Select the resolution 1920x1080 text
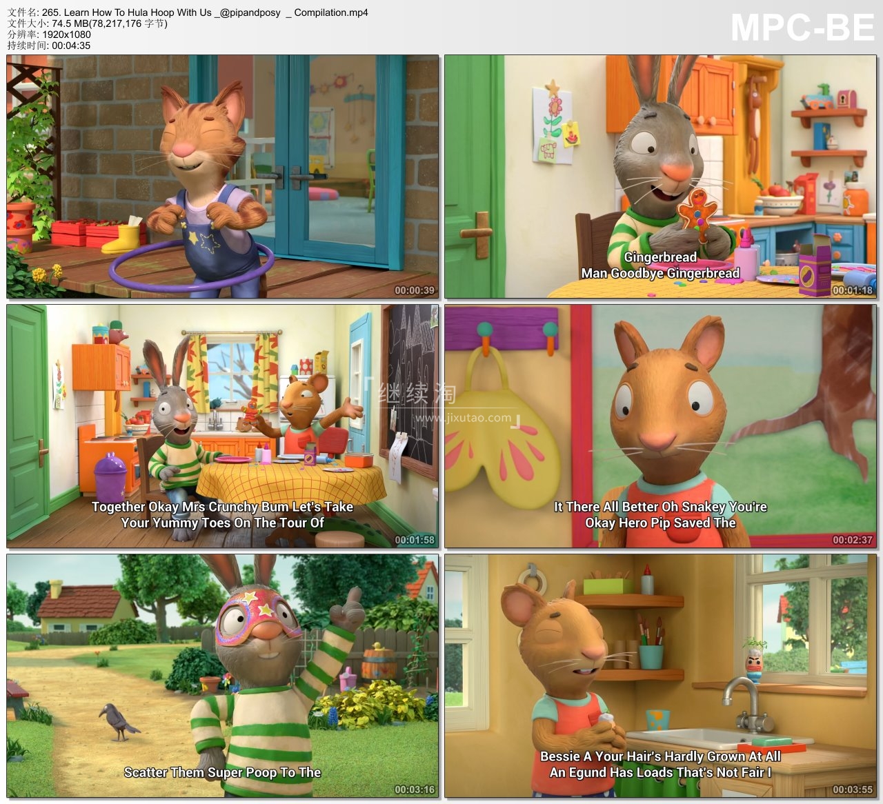This screenshot has height=804, width=883. 49,34
